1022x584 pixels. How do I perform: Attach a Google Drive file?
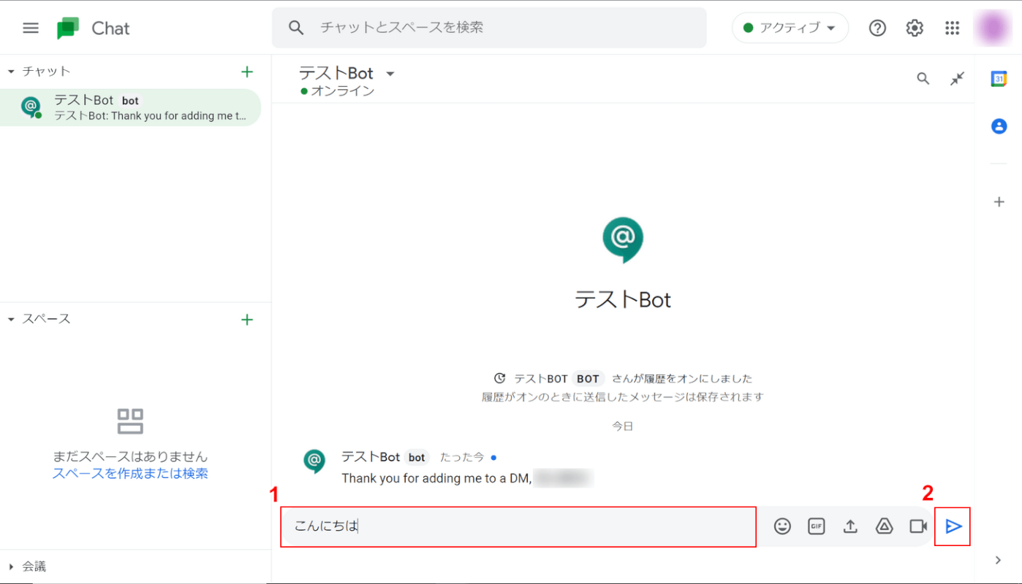(885, 526)
